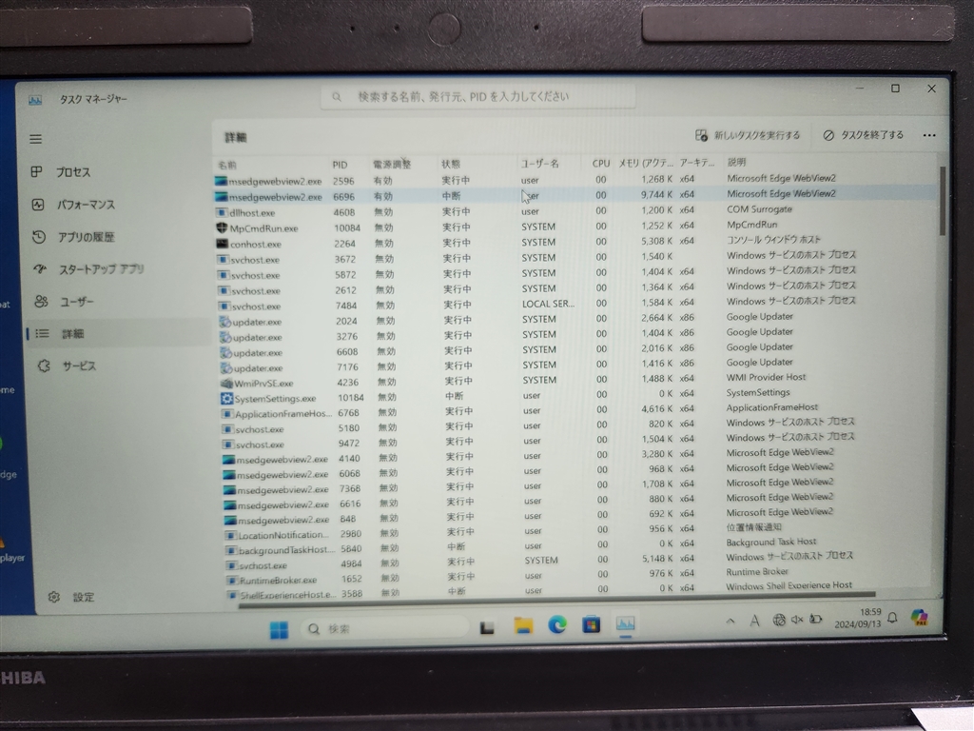Viewport: 974px width, 731px height.
Task: Sort by 説明 column header
Action: tap(736, 162)
